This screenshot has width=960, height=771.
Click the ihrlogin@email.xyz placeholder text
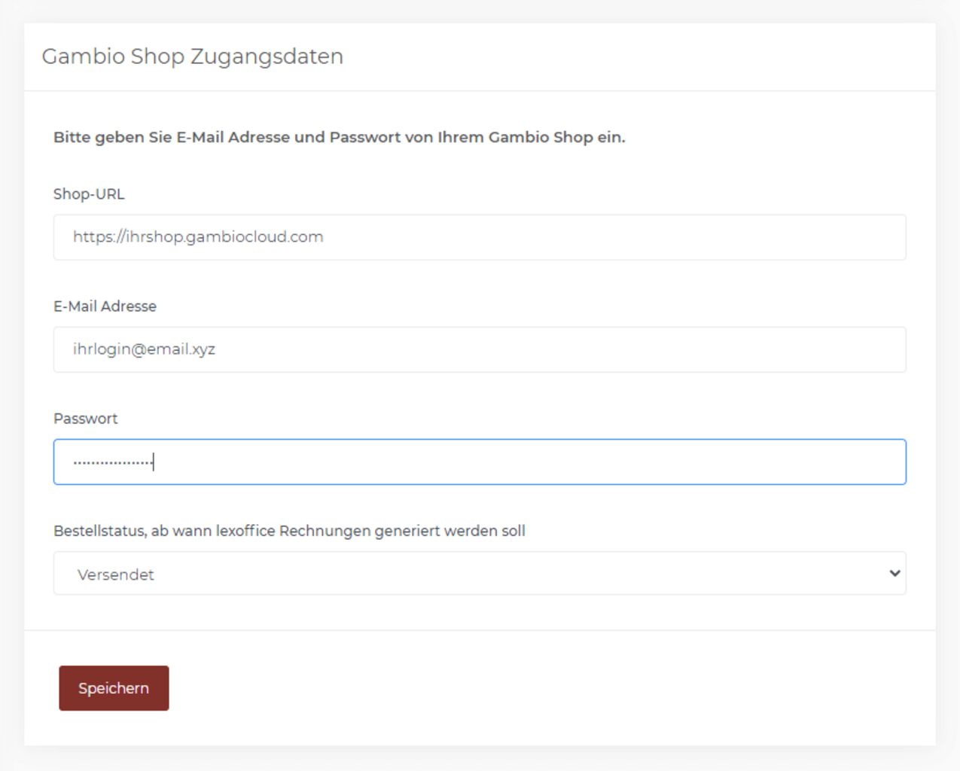coord(144,349)
